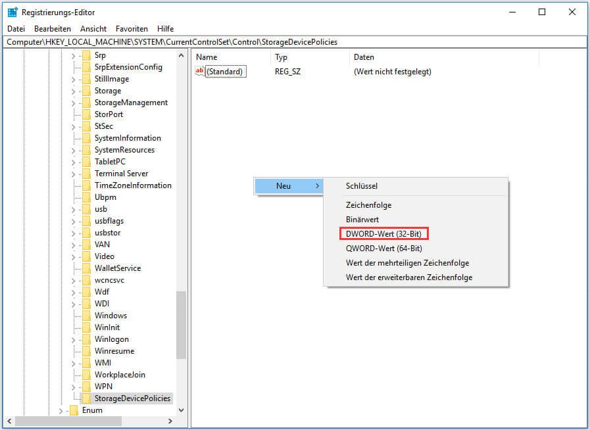
Task: Click the ab string icon beside (Standard)
Action: click(201, 72)
